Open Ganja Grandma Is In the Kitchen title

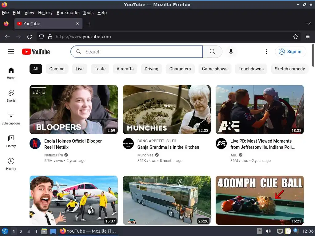click(168, 147)
